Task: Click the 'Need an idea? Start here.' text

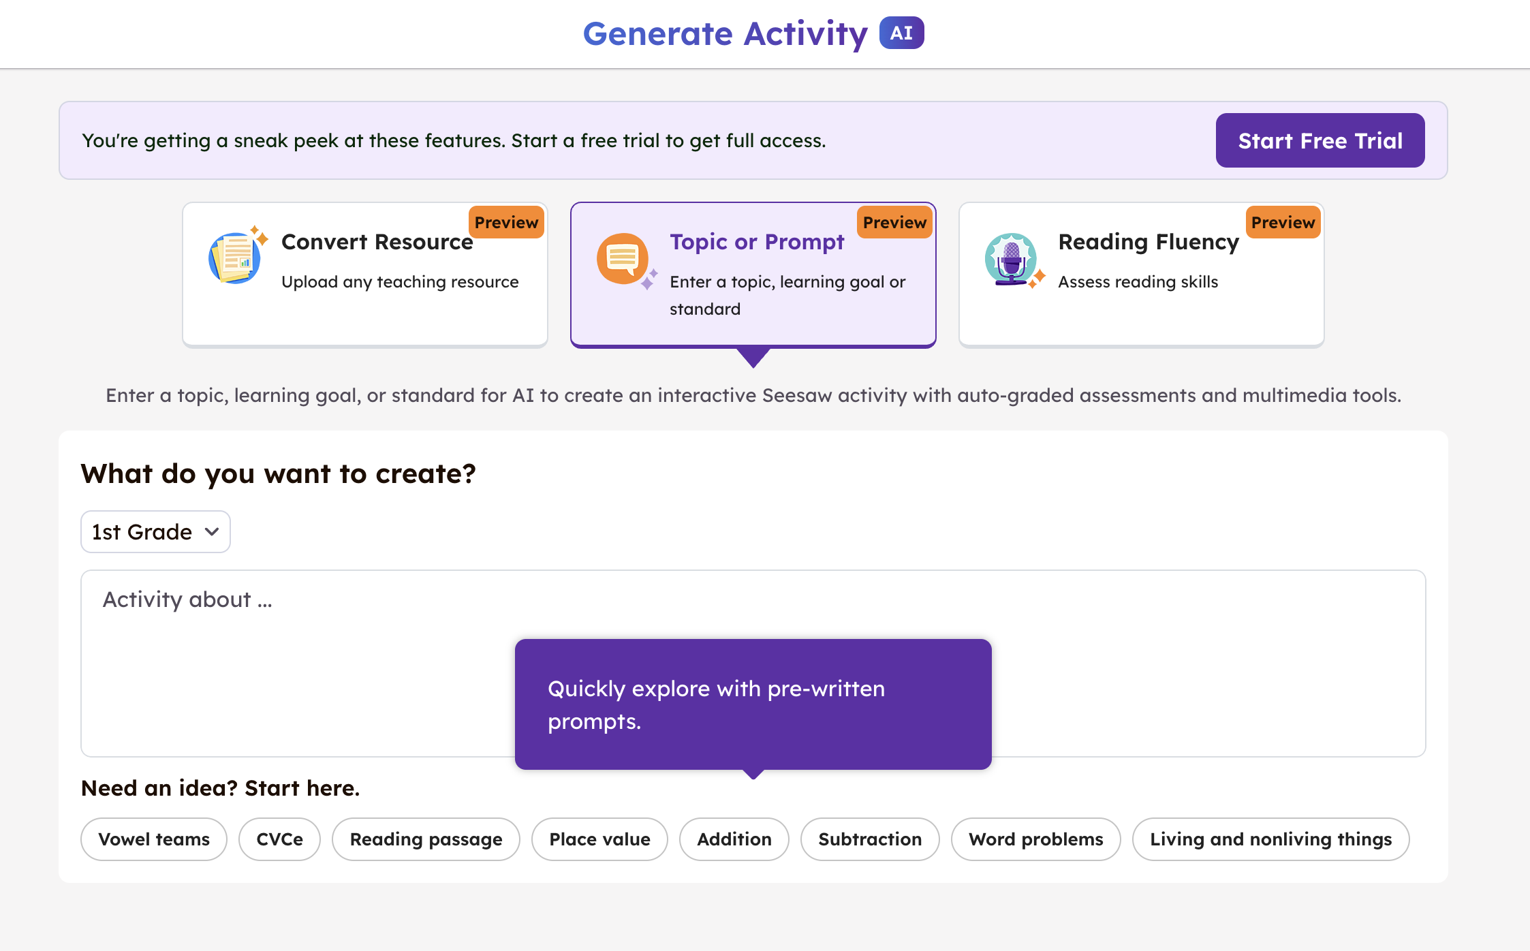Action: tap(220, 788)
